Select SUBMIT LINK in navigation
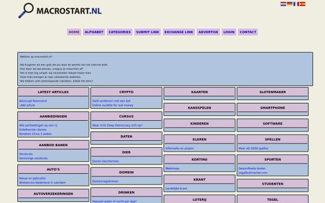The image size is (325, 203). 147,32
